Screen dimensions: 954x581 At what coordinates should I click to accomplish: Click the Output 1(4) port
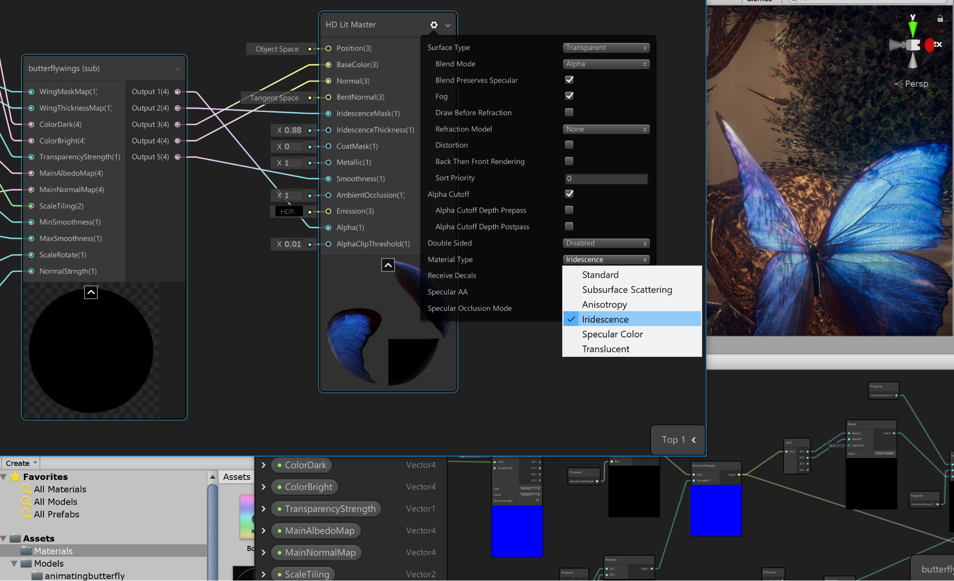click(178, 92)
